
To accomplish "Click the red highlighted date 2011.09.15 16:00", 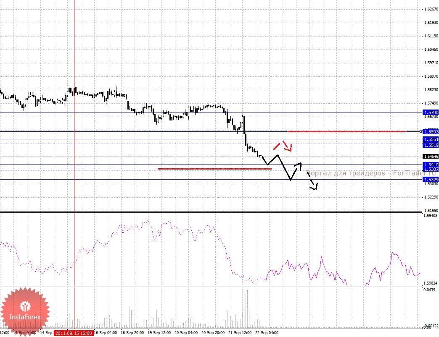I will [74, 333].
